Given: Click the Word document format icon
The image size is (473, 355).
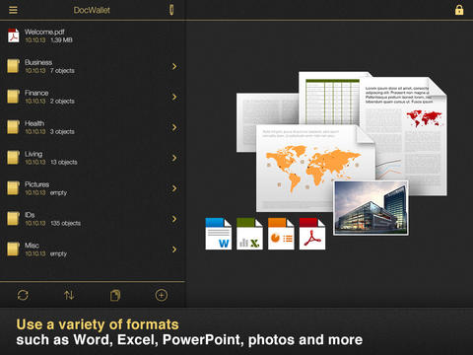Looking at the screenshot, I should click(219, 234).
